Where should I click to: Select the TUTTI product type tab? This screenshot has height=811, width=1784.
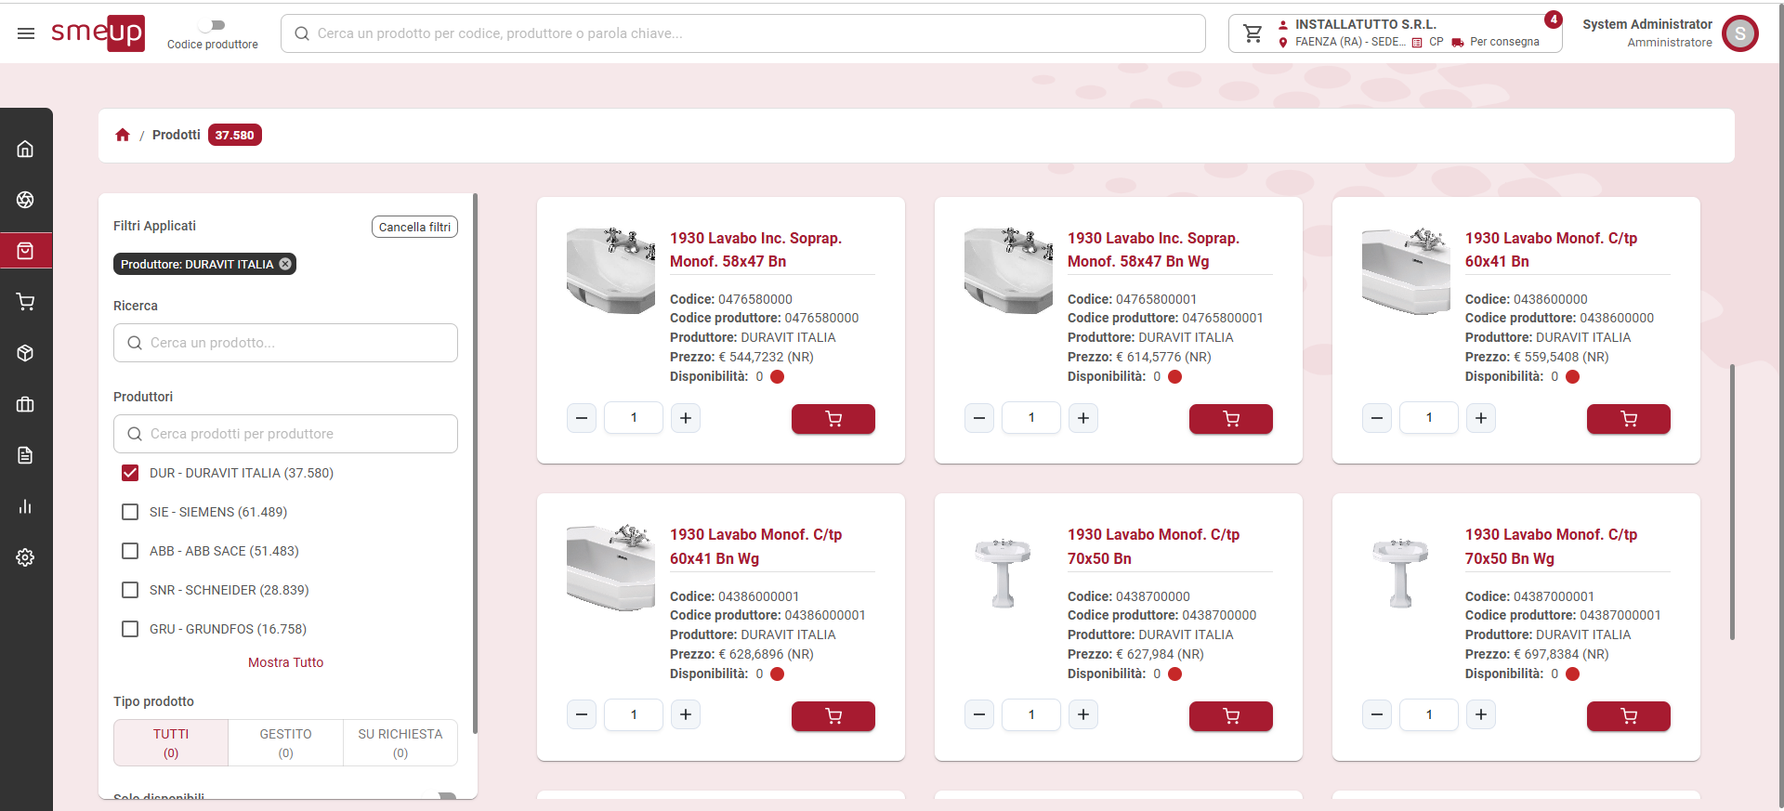click(171, 743)
